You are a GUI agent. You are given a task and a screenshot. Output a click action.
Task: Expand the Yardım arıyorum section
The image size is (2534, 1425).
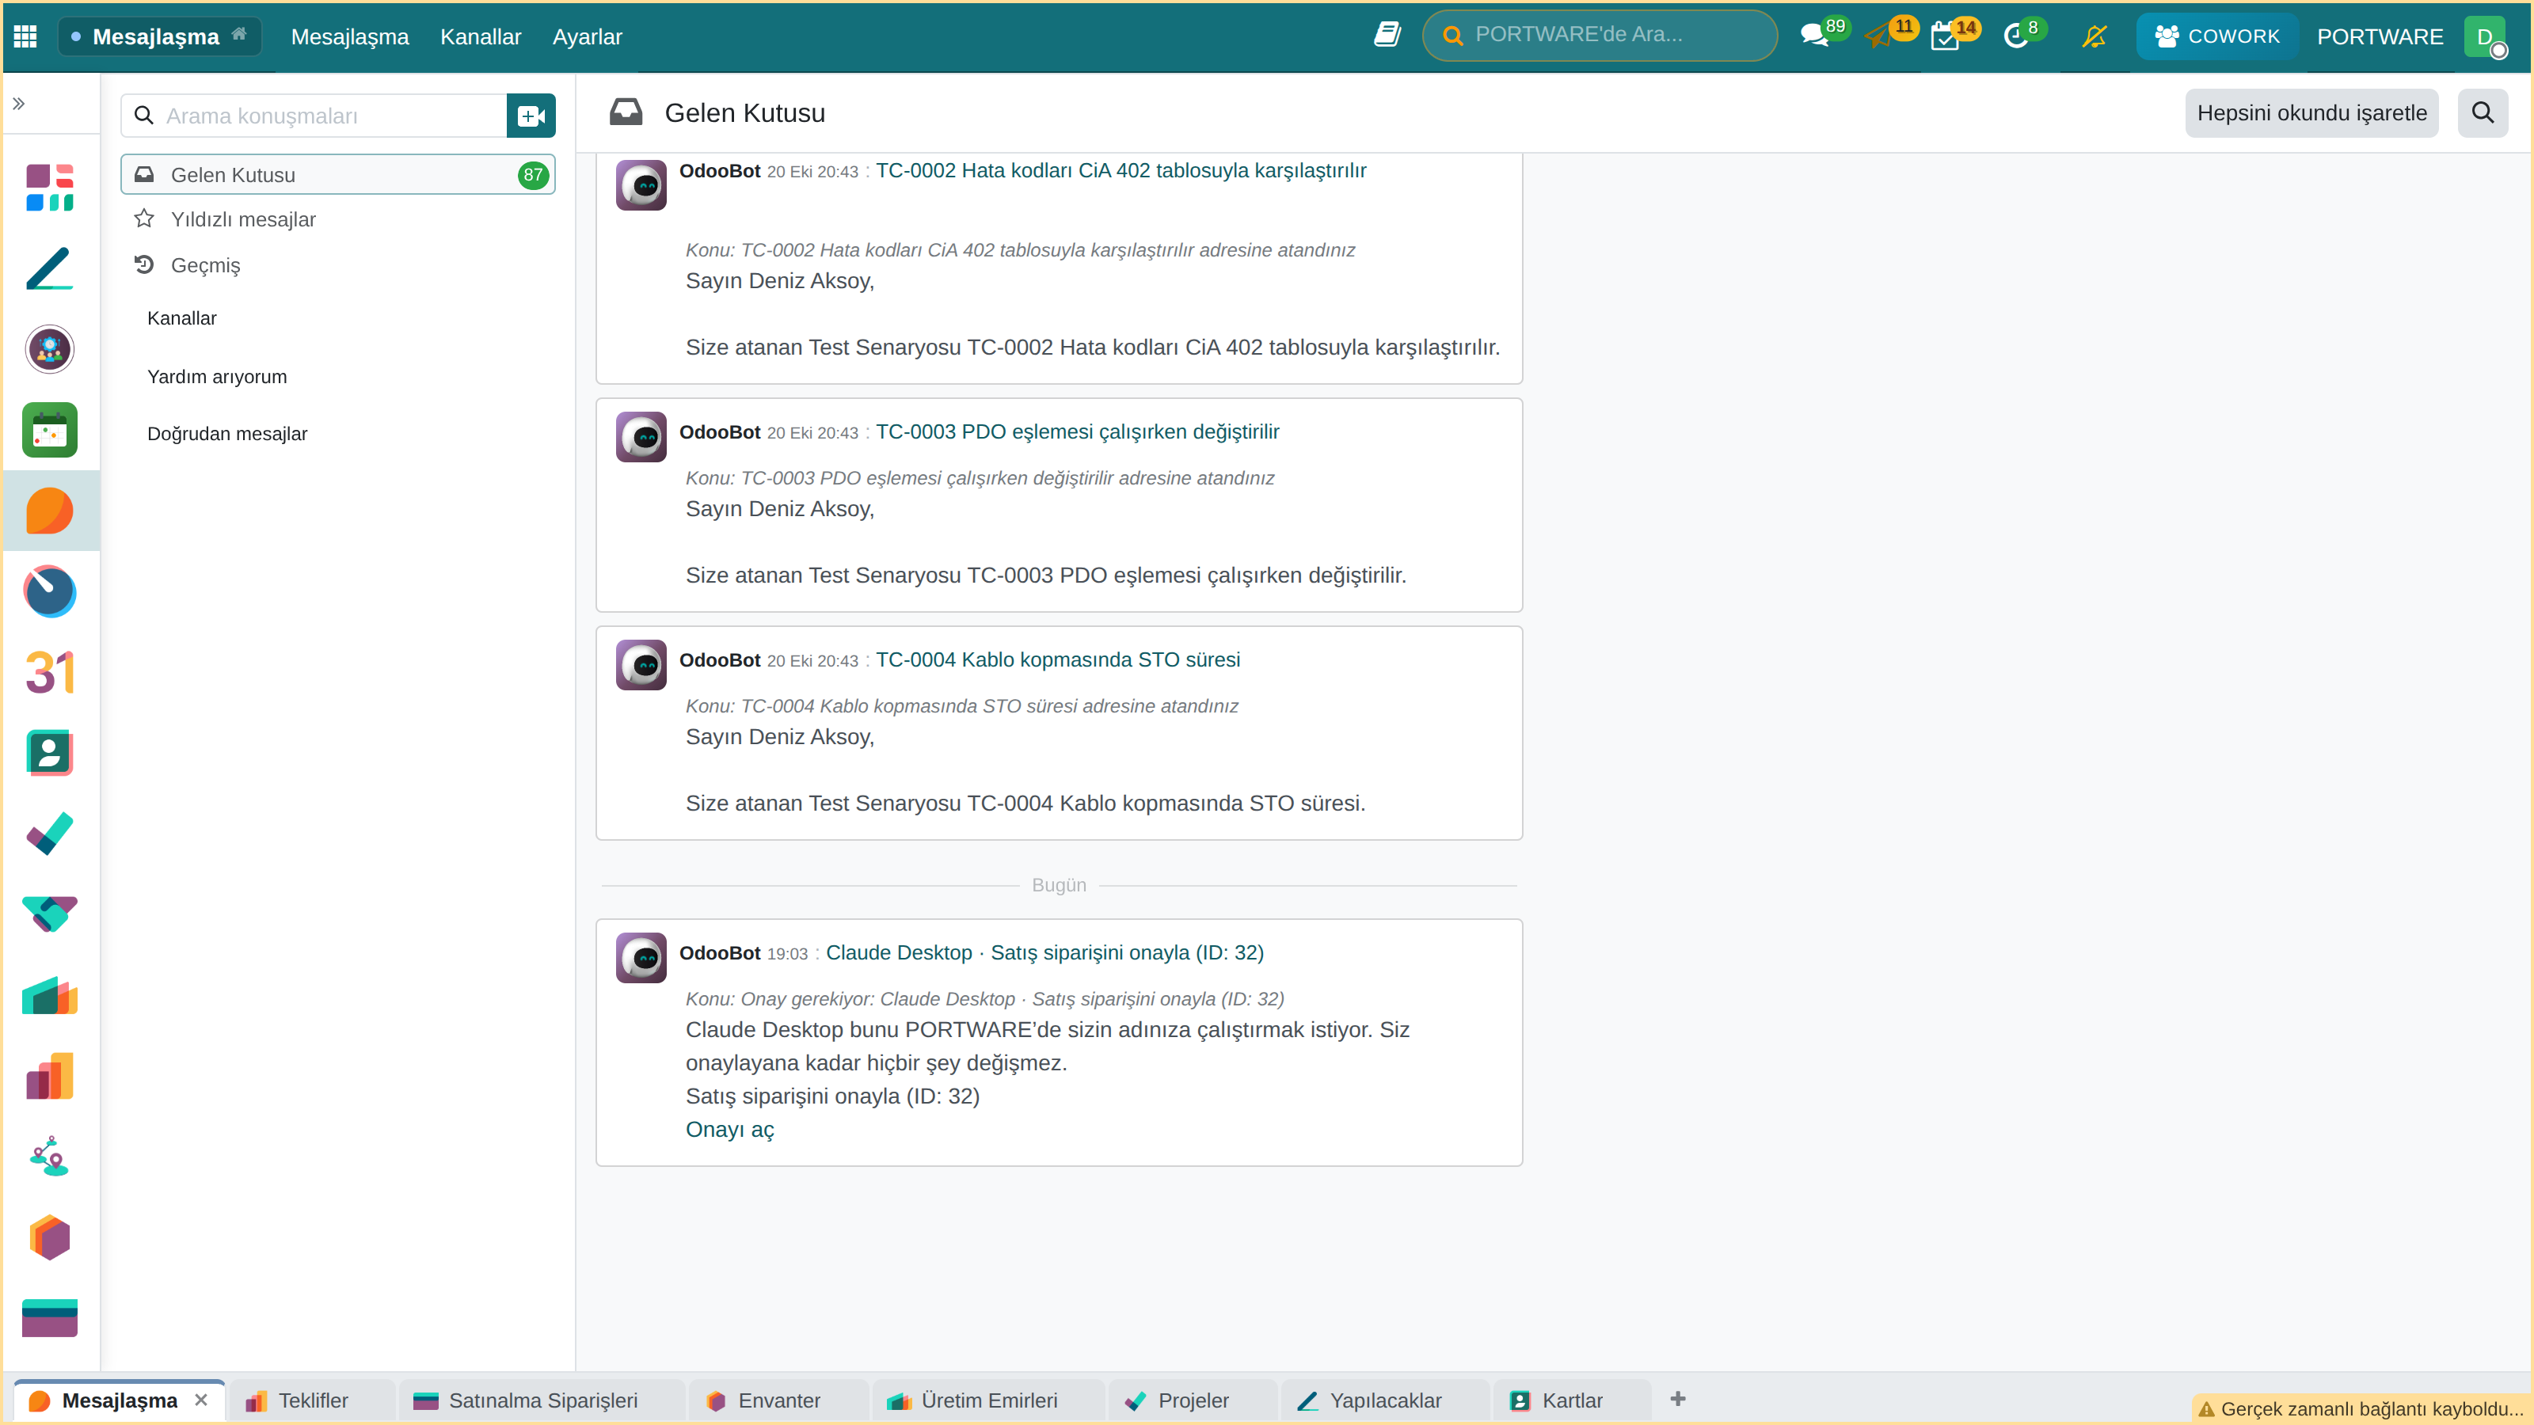[x=218, y=377]
